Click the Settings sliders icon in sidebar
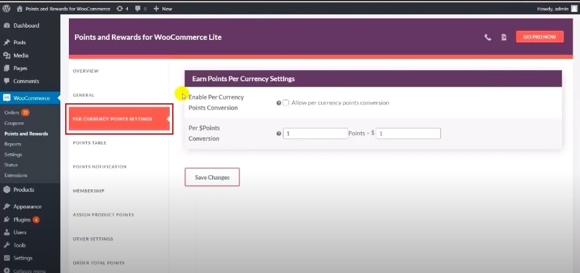The width and height of the screenshot is (580, 273). (x=7, y=258)
